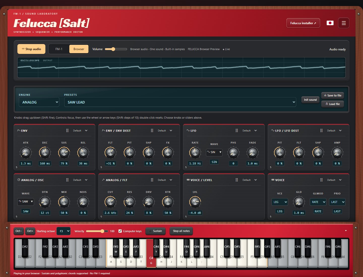This screenshot has height=277, width=363.
Task: Click the LFO / LFO DEST drag handle
Action: coord(321,130)
